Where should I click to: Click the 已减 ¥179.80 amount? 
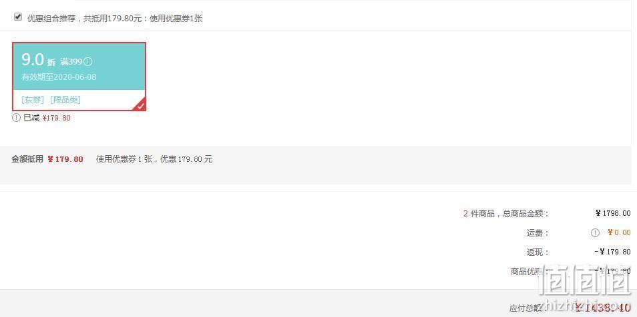57,118
